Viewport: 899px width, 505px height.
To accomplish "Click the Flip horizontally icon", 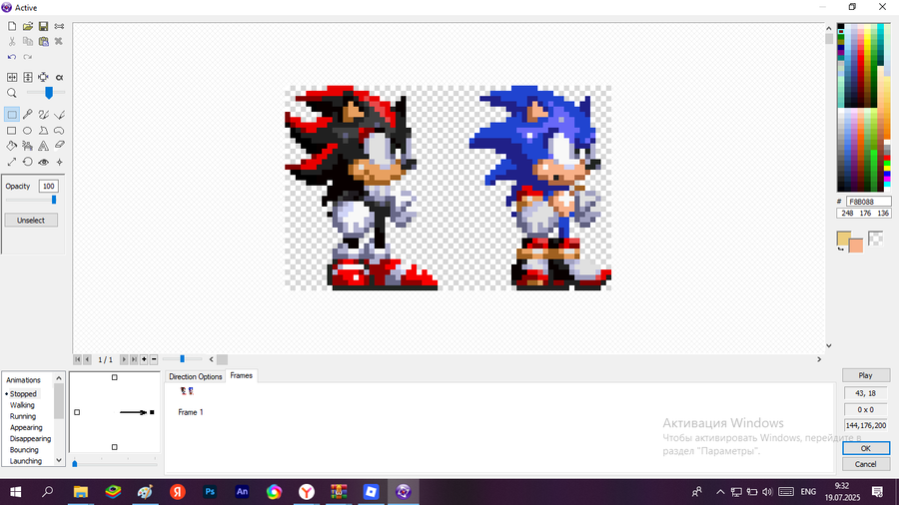I will tap(12, 77).
